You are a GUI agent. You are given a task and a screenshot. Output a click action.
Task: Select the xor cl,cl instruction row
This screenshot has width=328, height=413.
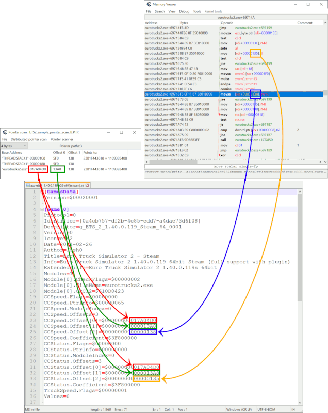point(234,155)
